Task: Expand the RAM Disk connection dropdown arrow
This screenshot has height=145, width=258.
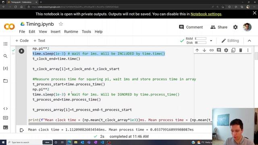Action: pos(211,41)
